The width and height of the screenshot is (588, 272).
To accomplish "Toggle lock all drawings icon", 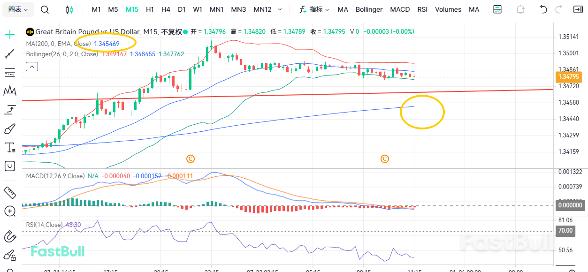I will pyautogui.click(x=10, y=255).
